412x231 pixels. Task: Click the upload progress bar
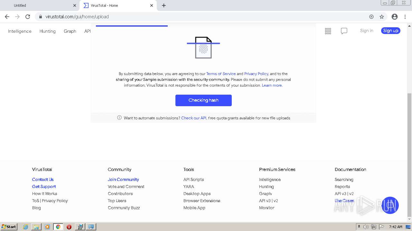[132, 26]
